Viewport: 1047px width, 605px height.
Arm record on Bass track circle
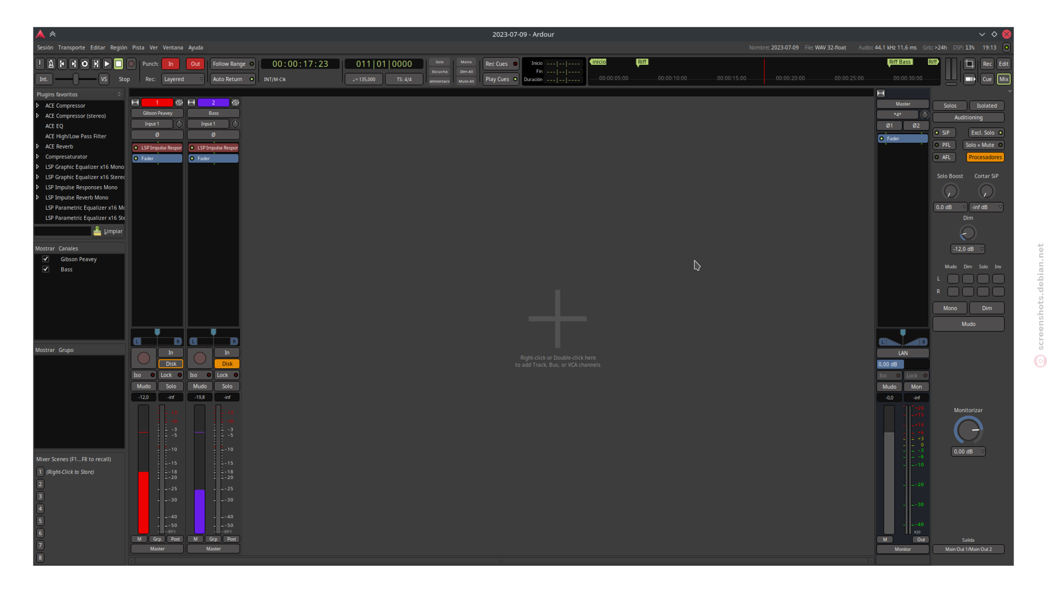(x=200, y=358)
